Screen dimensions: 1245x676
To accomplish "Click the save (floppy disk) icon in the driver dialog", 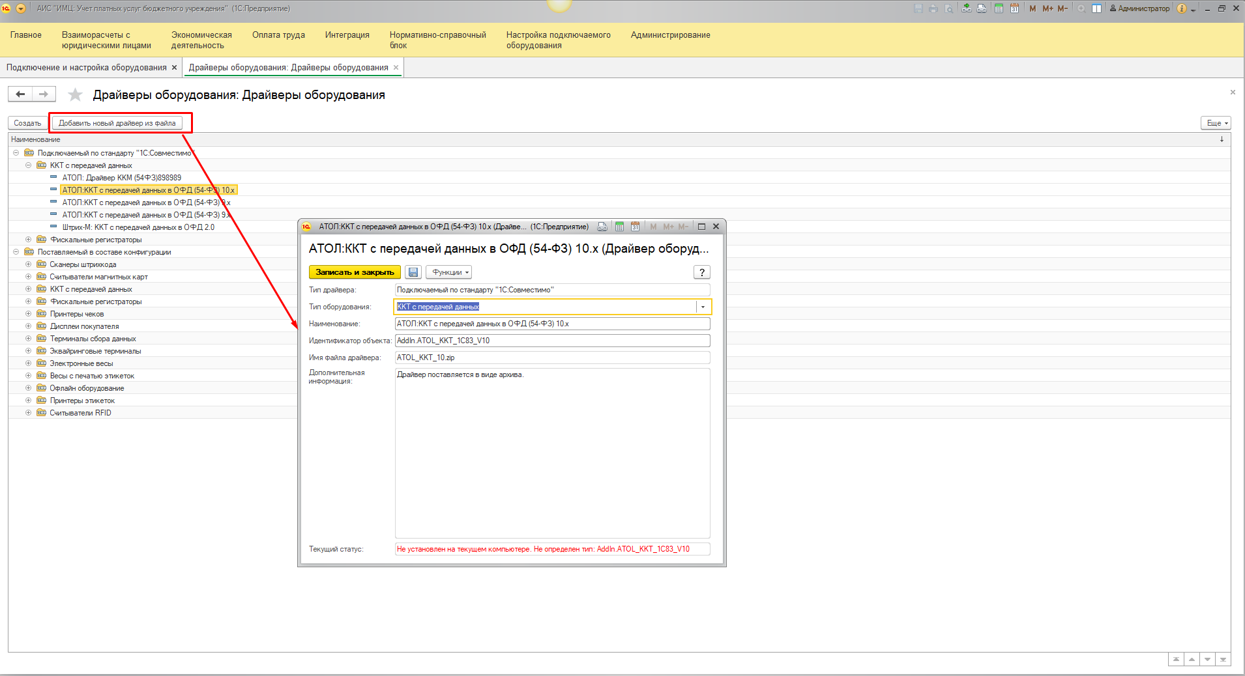I will point(413,272).
